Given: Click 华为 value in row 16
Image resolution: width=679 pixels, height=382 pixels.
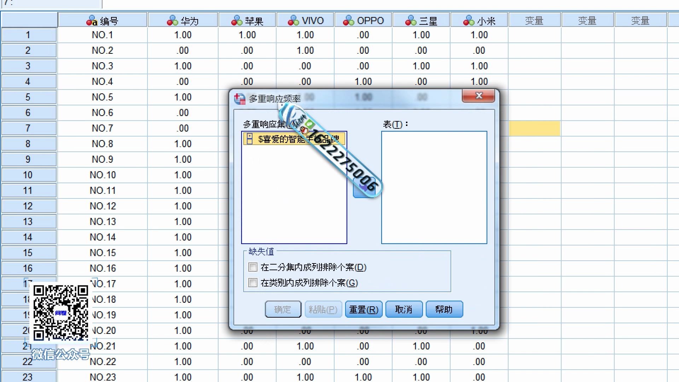Looking at the screenshot, I should (183, 268).
